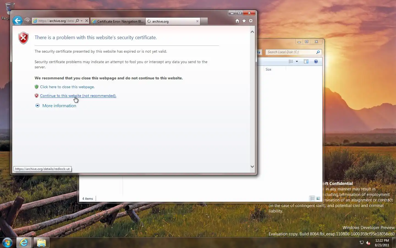Click green shield icon beside close webpage link
The height and width of the screenshot is (248, 396).
pyautogui.click(x=37, y=87)
